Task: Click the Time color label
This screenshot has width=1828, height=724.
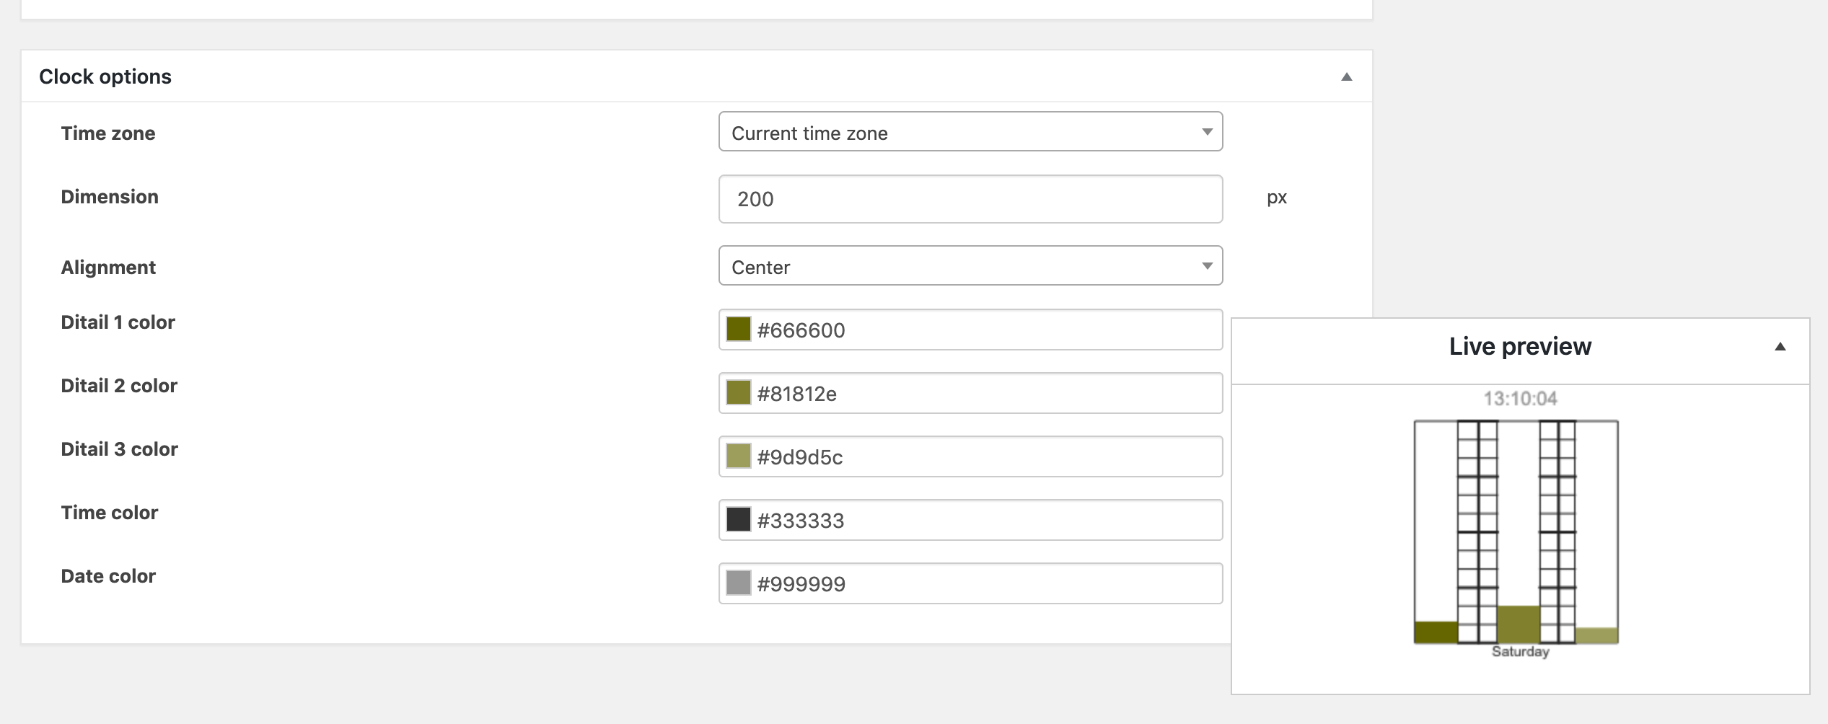Action: [109, 513]
